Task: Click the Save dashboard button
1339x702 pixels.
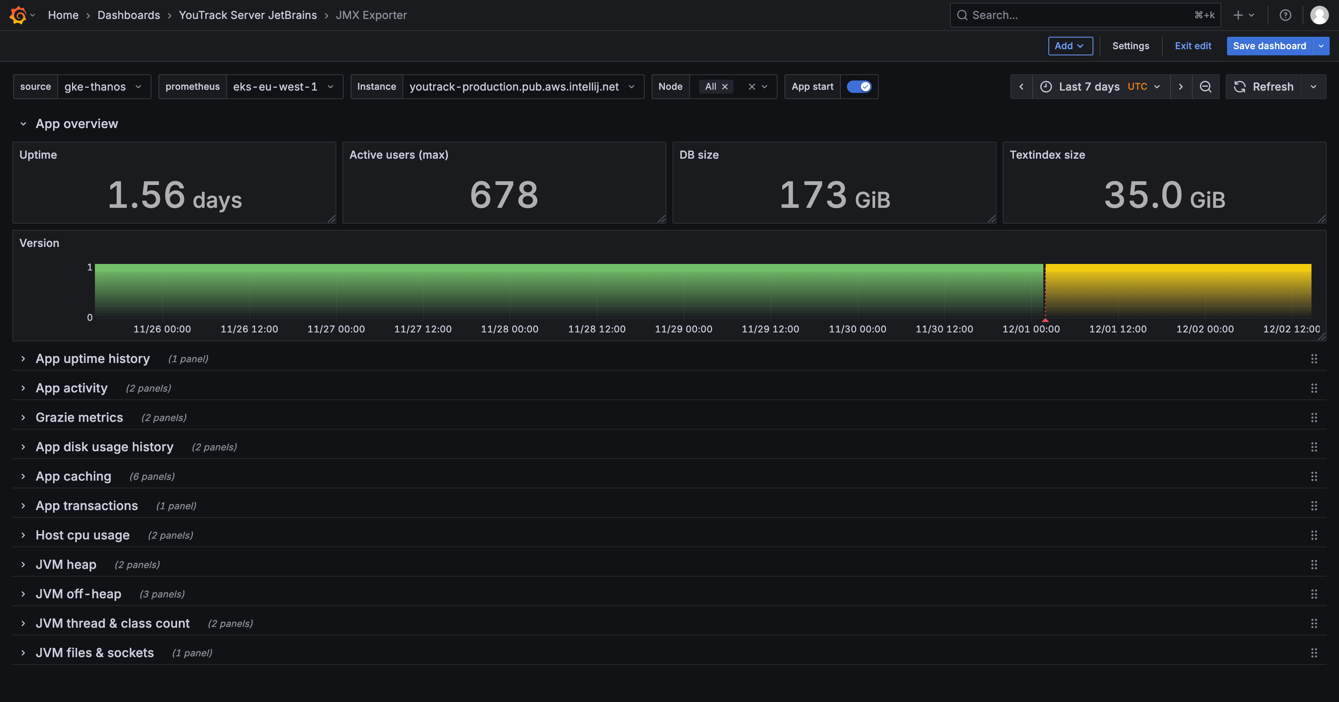Action: coord(1269,46)
